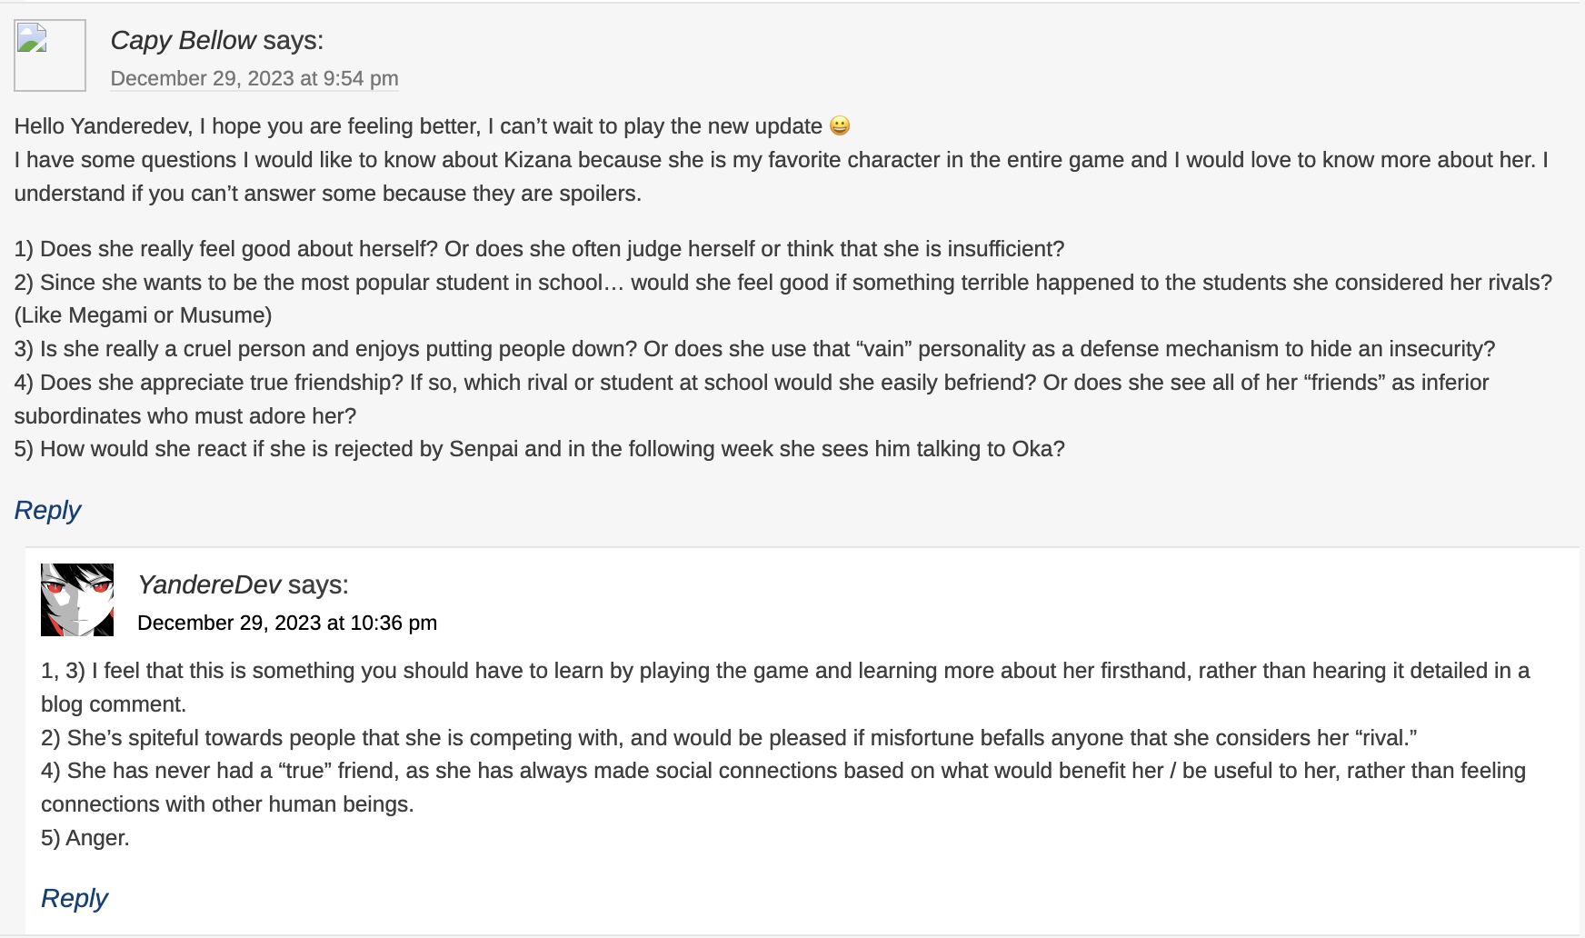Click the grinning emoji after 'new update'
This screenshot has width=1585, height=938.
(840, 125)
